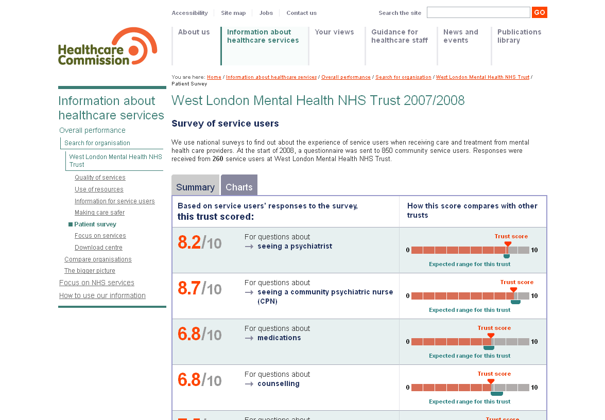Screen dimensions: 605x420
Task: Select the Summary tab
Action: pyautogui.click(x=195, y=187)
